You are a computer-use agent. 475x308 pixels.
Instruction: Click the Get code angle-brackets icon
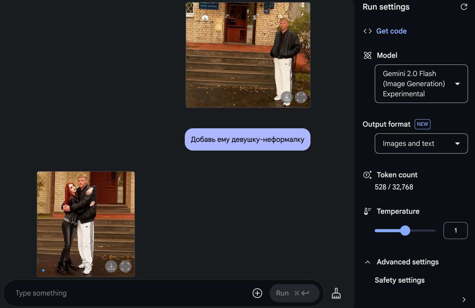(367, 31)
